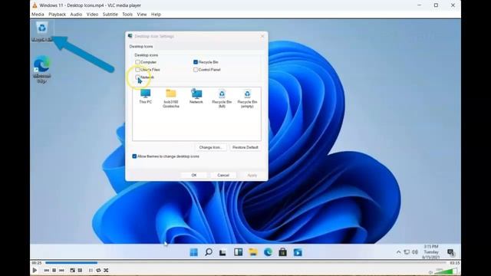491x276 pixels.
Task: Open the notification icon at taskbar end
Action: click(451, 252)
